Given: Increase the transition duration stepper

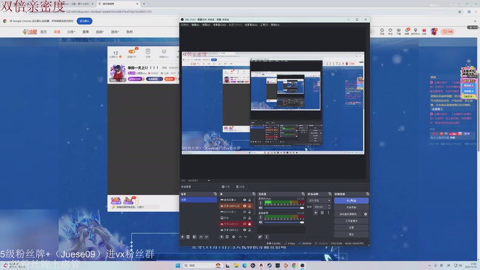Looking at the screenshot, I should (x=329, y=206).
